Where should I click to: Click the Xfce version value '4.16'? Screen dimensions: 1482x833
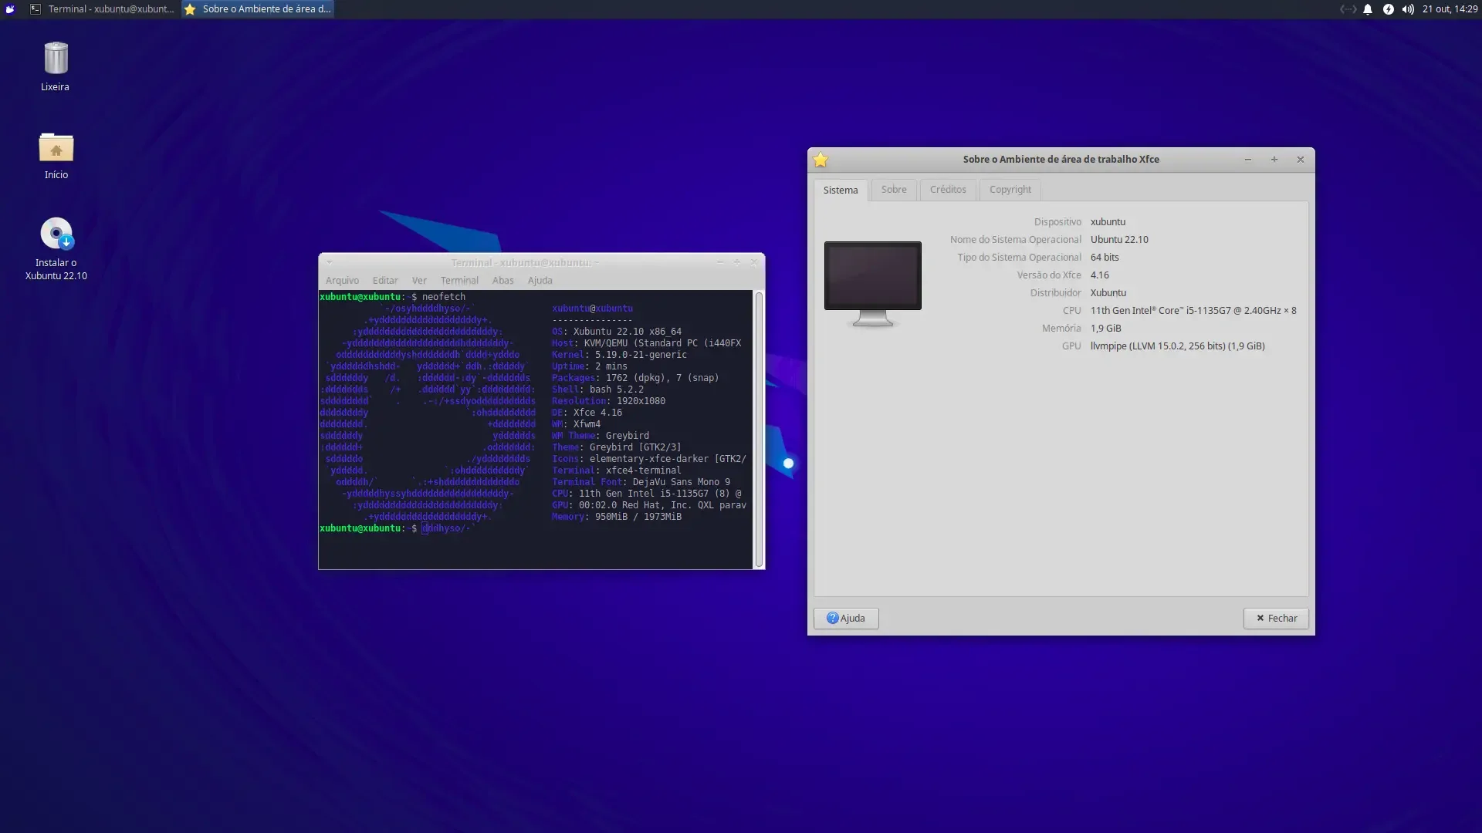point(1100,275)
